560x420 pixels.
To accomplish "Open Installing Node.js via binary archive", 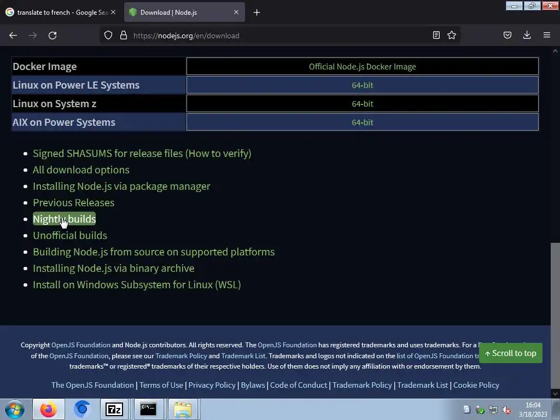I will click(x=114, y=269).
